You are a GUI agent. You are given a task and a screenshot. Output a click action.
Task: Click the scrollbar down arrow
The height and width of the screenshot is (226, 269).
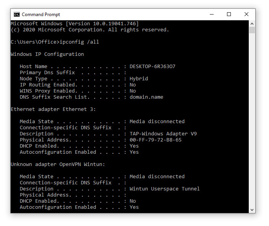252,210
